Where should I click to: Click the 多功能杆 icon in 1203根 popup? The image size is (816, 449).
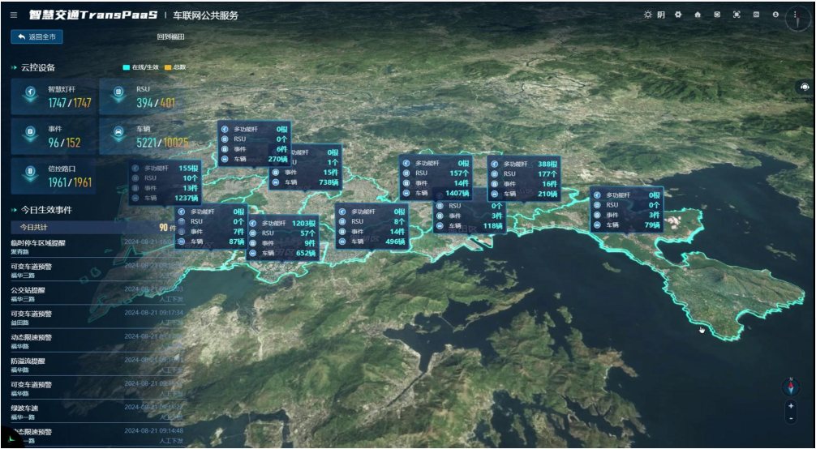coord(255,223)
